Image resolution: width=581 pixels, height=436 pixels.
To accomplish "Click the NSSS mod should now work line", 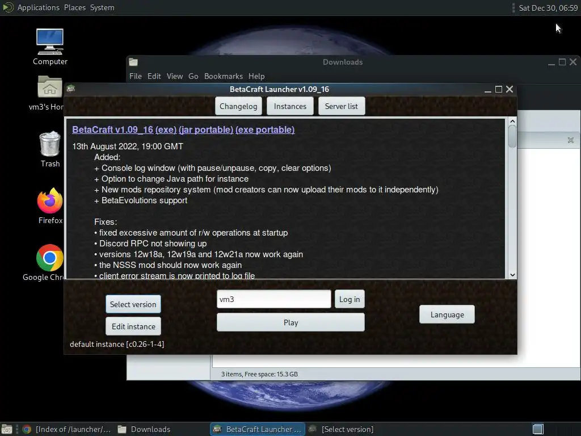I will click(x=168, y=265).
